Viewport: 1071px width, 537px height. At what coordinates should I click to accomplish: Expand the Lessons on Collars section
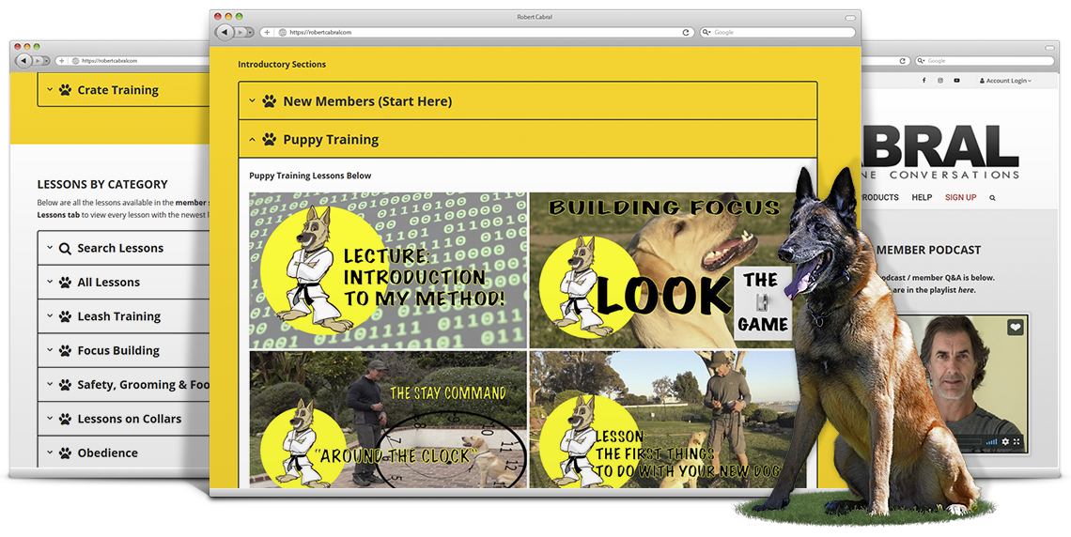tap(123, 419)
